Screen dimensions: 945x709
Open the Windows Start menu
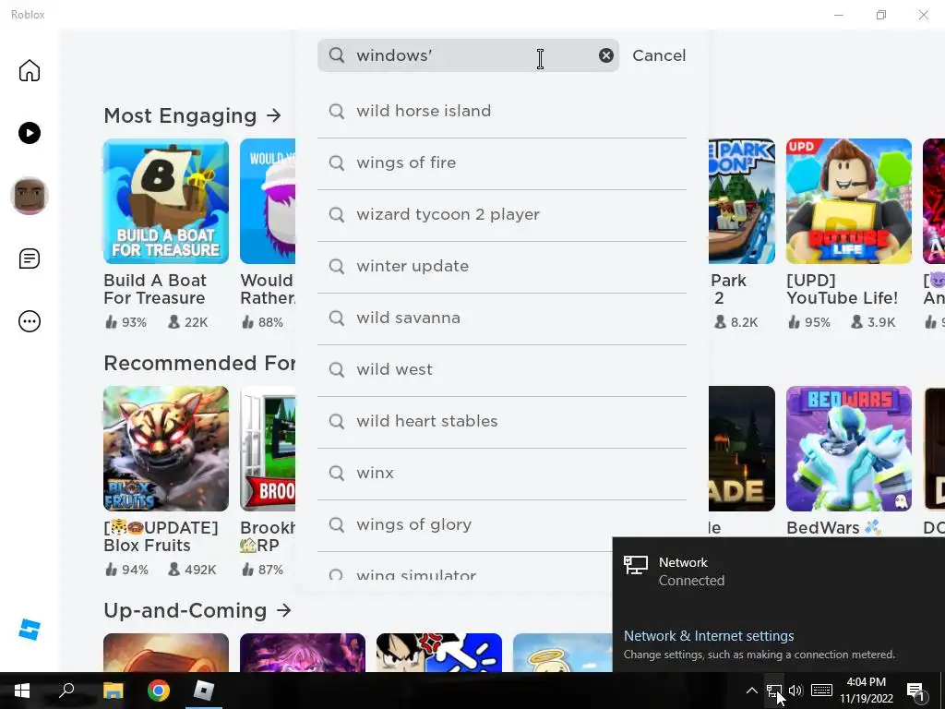point(22,691)
